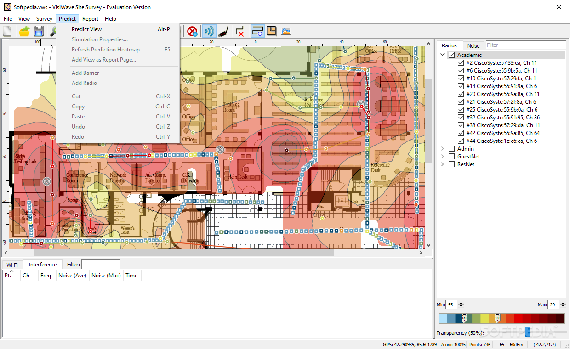Open the View menu
Image resolution: width=570 pixels, height=349 pixels.
[24, 19]
